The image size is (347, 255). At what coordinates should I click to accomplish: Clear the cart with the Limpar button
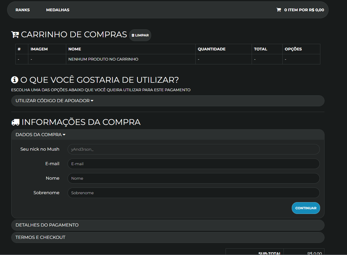[140, 35]
